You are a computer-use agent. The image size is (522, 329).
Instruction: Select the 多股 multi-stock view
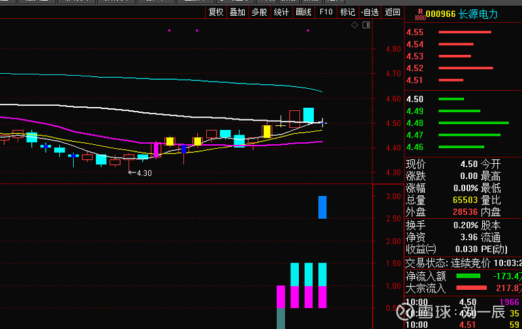coord(259,12)
